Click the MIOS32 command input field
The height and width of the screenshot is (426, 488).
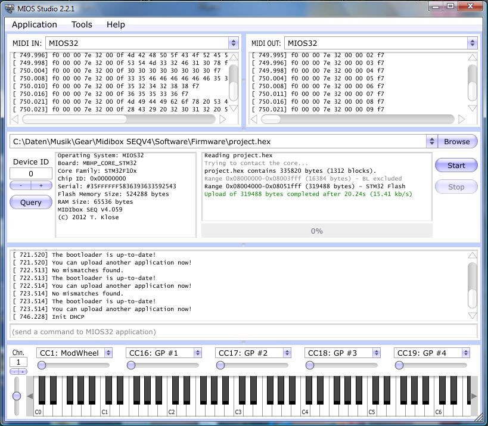tap(243, 332)
